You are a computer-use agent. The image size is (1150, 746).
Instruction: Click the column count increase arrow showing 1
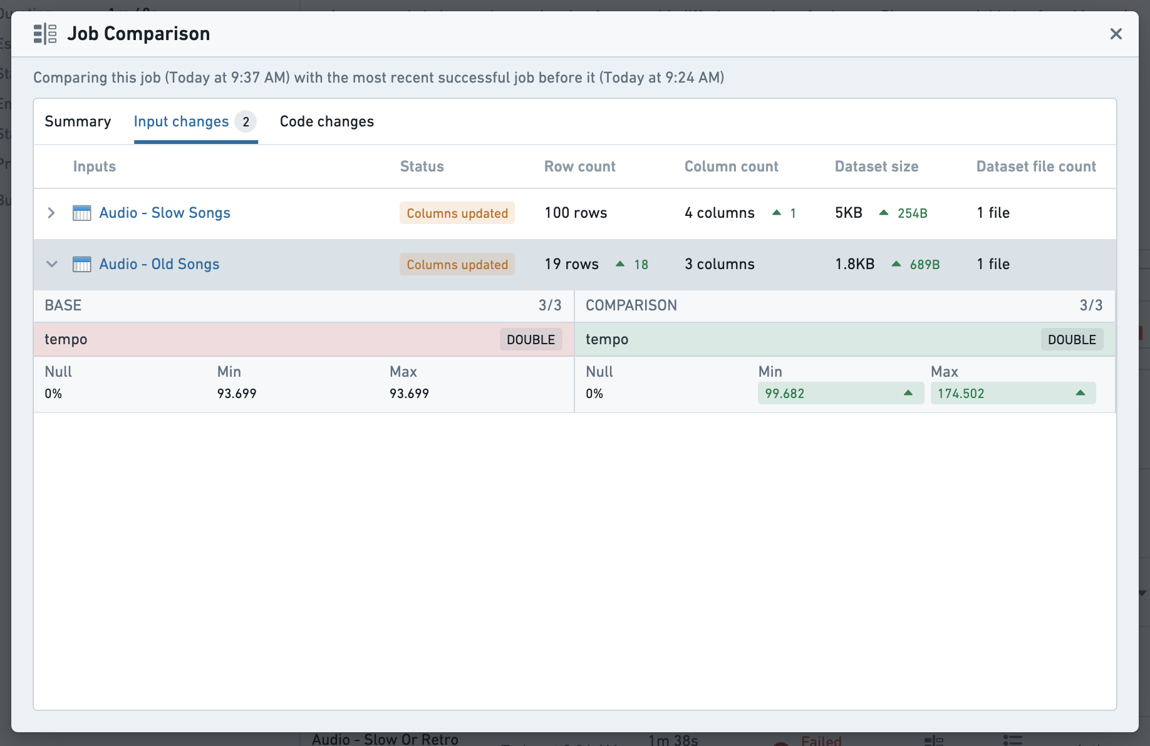coord(777,213)
